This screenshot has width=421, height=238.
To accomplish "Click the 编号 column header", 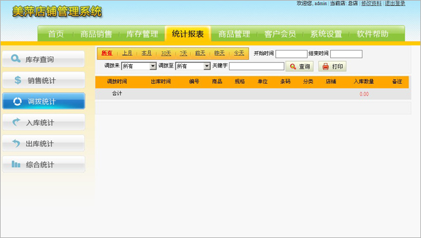I will (194, 81).
